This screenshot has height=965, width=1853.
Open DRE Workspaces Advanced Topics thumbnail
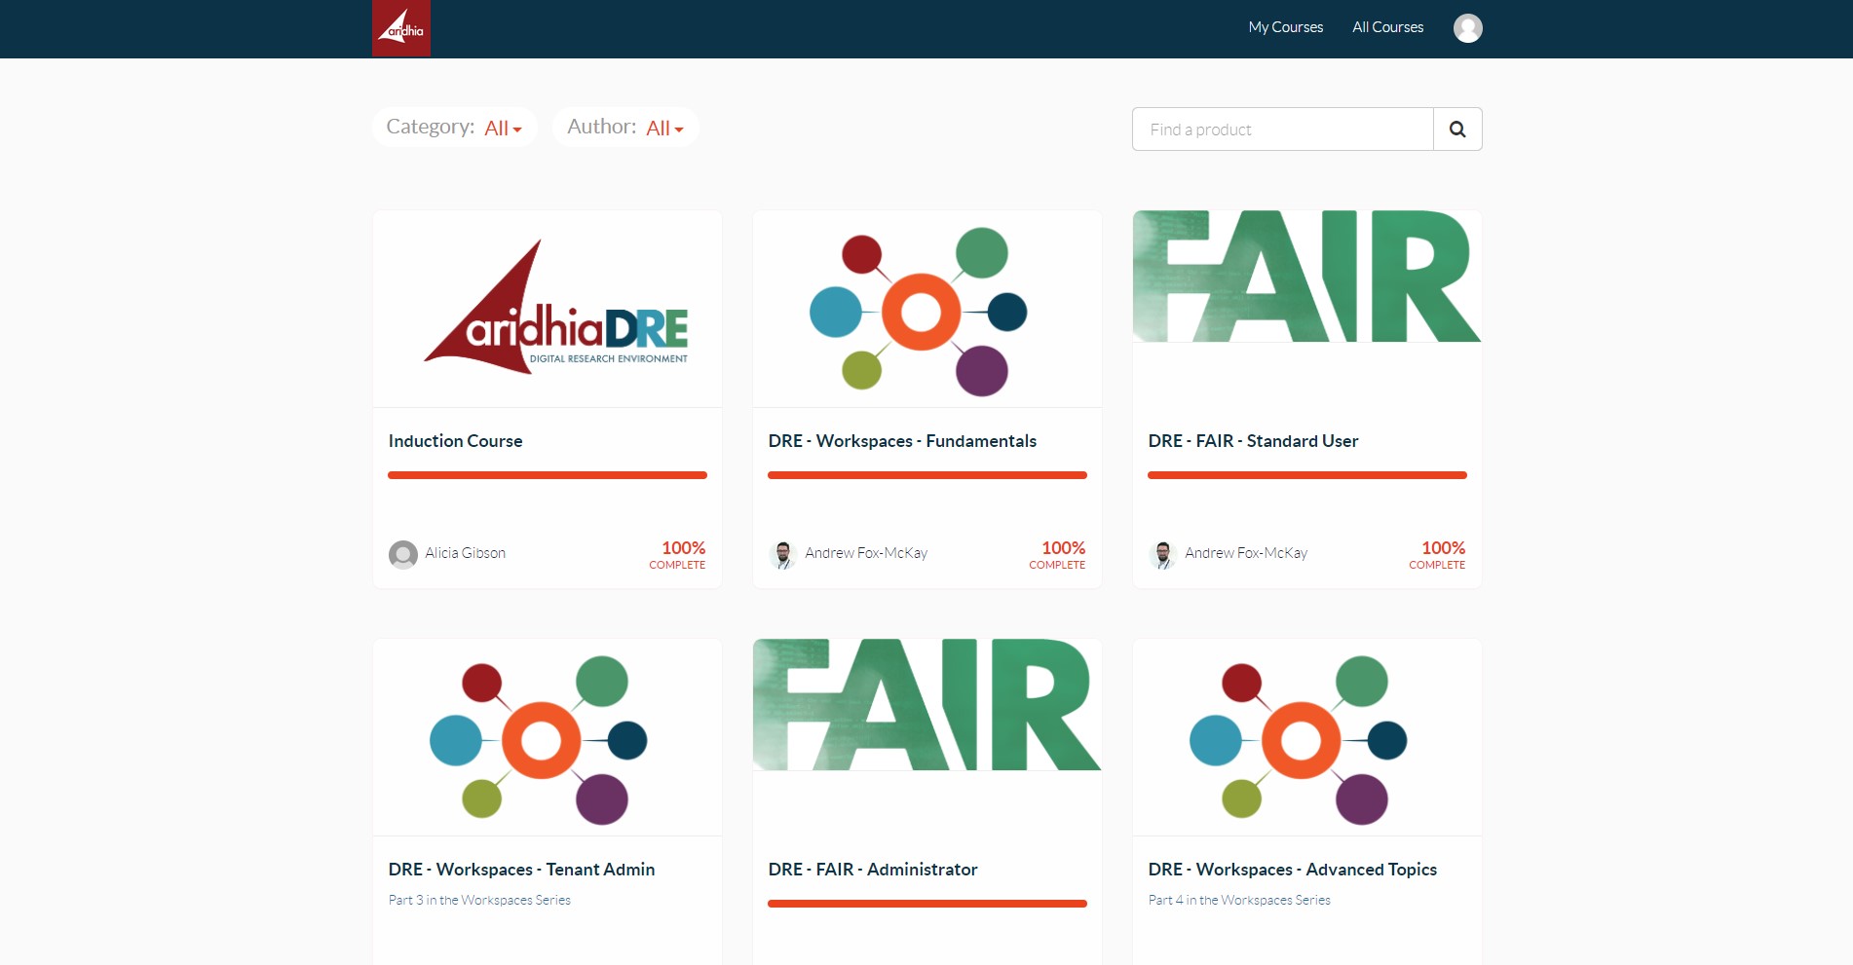click(x=1307, y=737)
